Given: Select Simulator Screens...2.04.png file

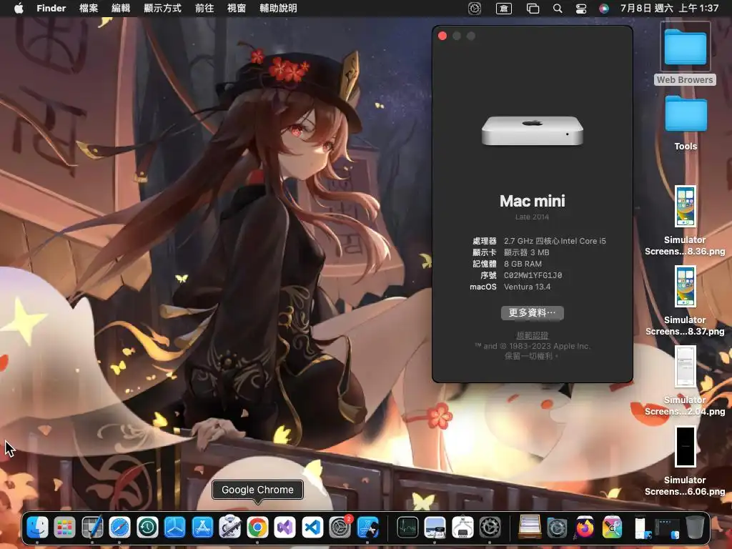Looking at the screenshot, I should [685, 381].
